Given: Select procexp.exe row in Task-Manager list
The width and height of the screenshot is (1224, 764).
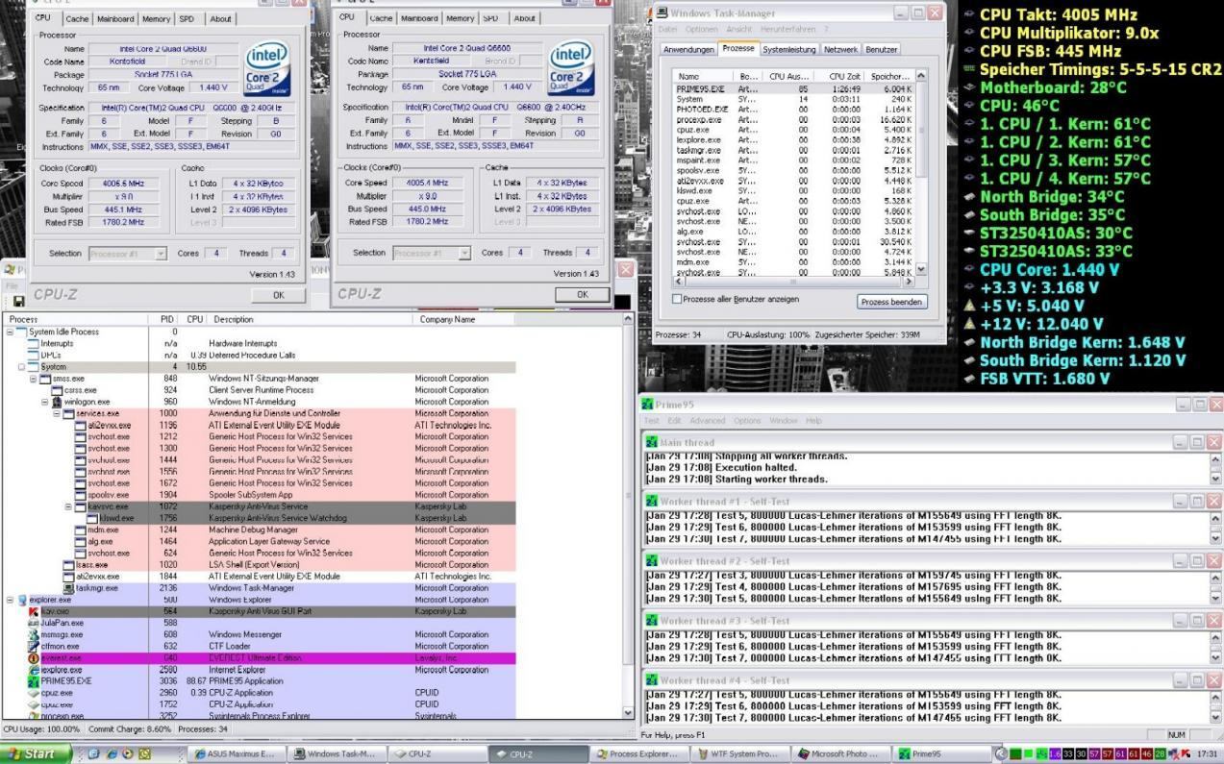Looking at the screenshot, I should pos(793,120).
